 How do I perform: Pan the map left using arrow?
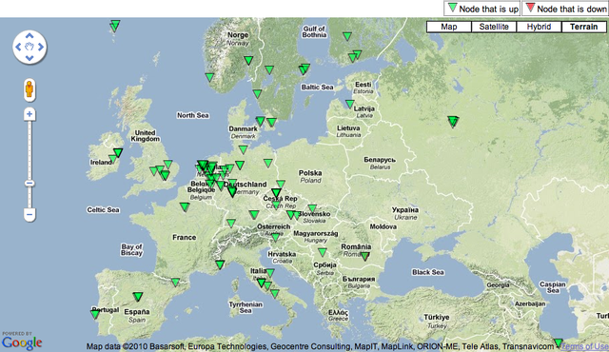click(x=18, y=47)
